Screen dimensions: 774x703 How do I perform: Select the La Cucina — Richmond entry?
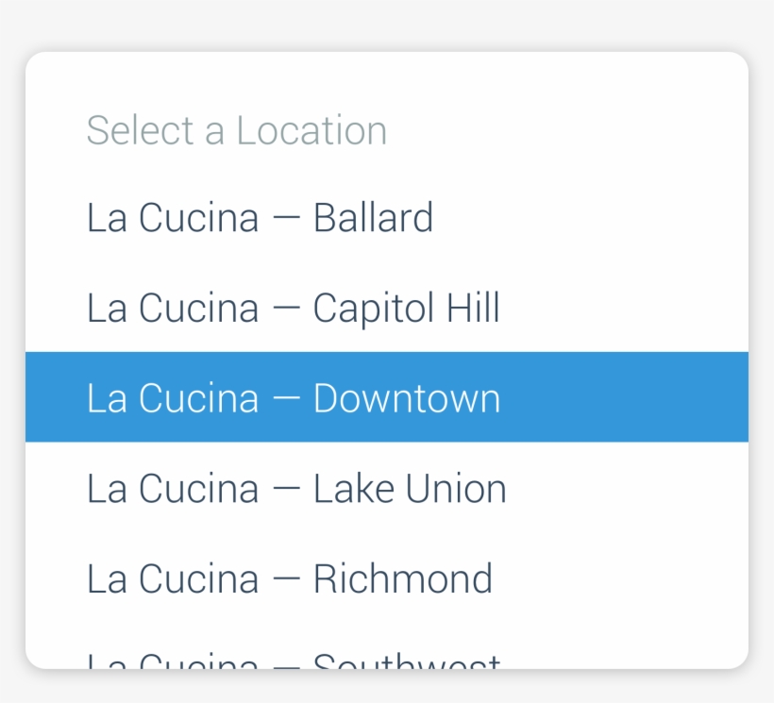pos(290,578)
